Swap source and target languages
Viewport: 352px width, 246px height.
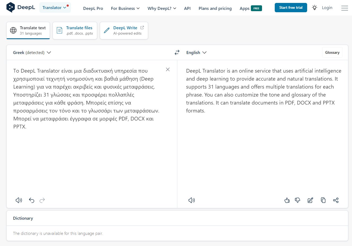(x=177, y=53)
